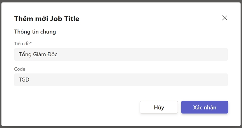Click the "Xác" word on the confirm button

198,107
